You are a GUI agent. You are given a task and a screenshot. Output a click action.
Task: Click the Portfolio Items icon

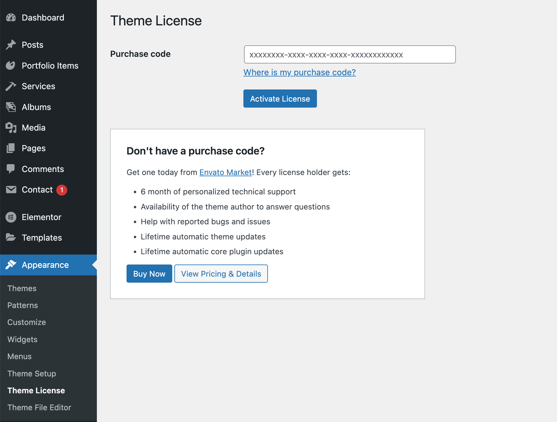click(11, 66)
